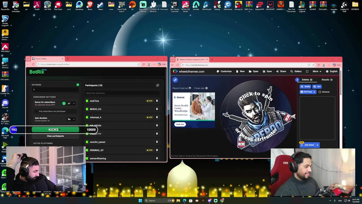The height and width of the screenshot is (204, 362).
Task: Open new tab in BotRix browser window
Action: point(68,59)
